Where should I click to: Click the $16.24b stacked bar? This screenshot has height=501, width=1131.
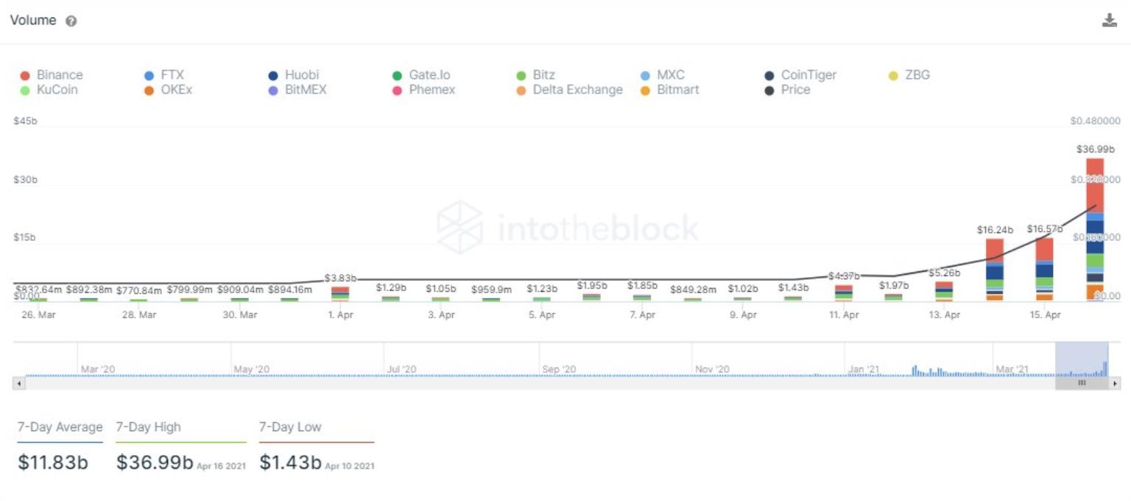pyautogui.click(x=995, y=270)
